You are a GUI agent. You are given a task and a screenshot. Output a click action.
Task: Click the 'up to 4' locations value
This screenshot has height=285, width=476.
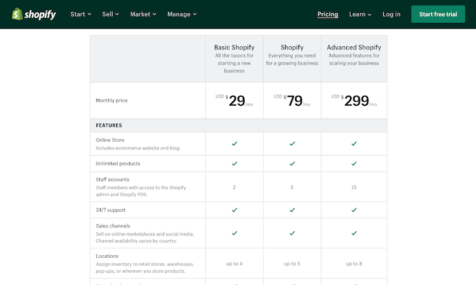pos(234,264)
